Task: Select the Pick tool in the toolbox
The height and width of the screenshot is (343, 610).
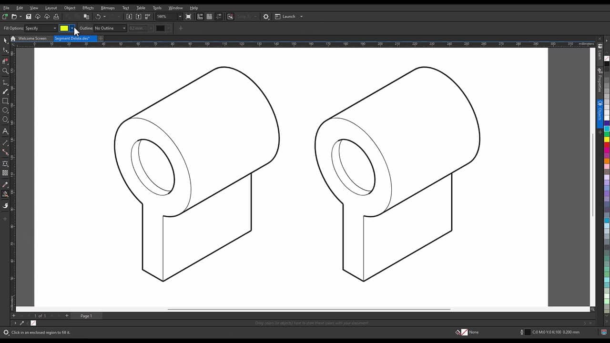Action: coord(5,40)
